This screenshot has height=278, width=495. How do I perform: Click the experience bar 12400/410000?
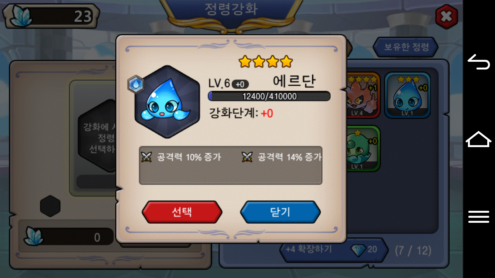click(269, 96)
